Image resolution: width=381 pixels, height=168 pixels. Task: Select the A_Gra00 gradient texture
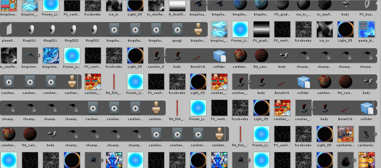click(177, 6)
